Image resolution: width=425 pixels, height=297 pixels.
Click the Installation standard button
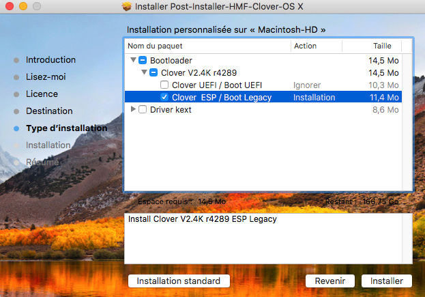(x=179, y=281)
